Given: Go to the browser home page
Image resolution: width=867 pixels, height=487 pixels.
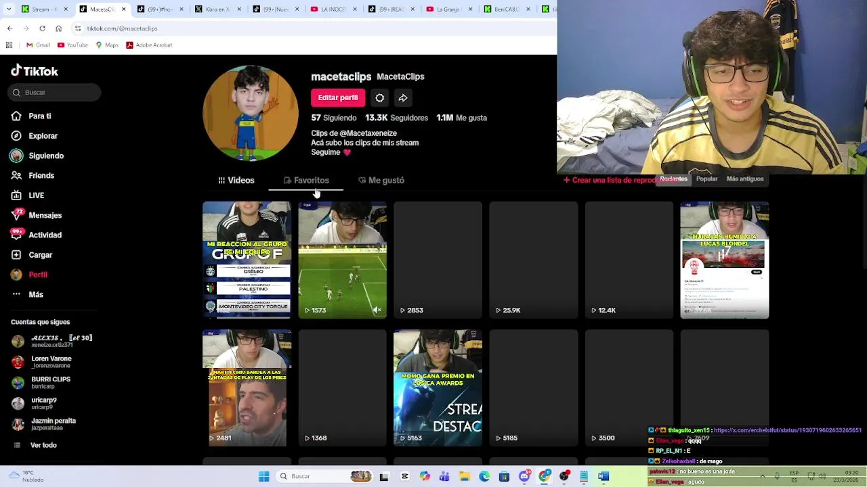Looking at the screenshot, I should click(x=58, y=28).
